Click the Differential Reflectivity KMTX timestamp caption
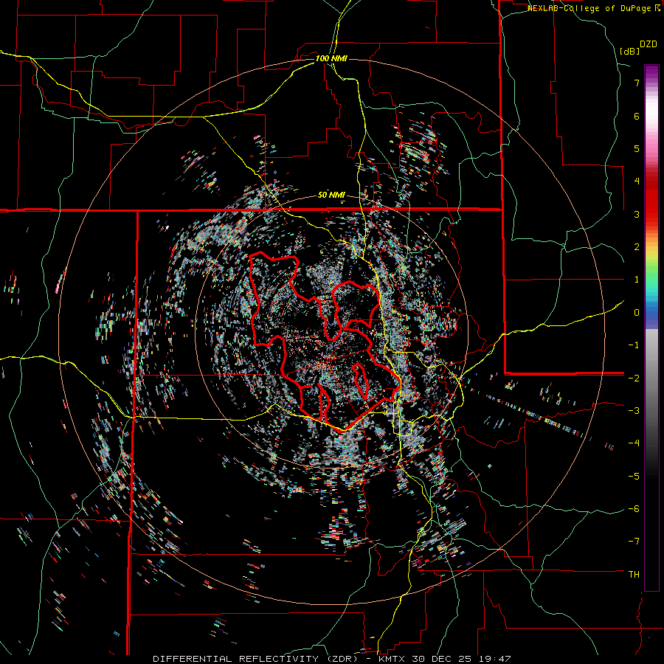Image resolution: width=664 pixels, height=664 pixels. pos(331,659)
